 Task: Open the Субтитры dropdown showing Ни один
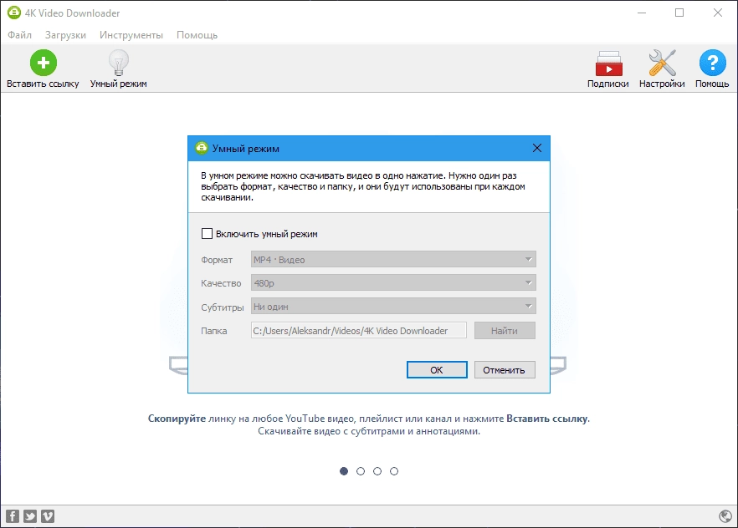(x=393, y=307)
